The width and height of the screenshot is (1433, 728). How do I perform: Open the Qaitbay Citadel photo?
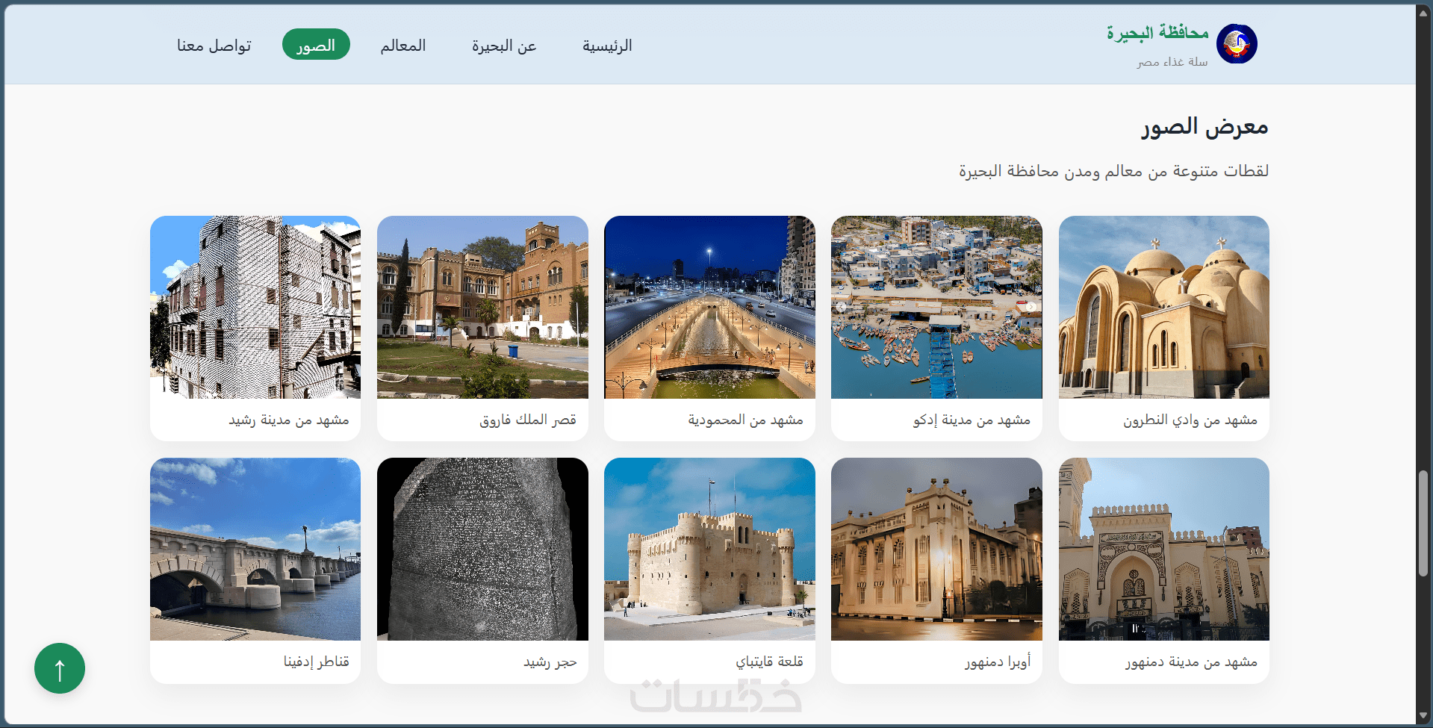[709, 549]
